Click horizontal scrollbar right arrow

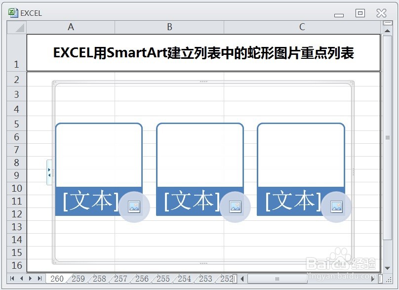(373, 279)
